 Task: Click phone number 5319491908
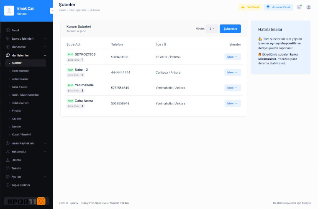click(x=120, y=57)
